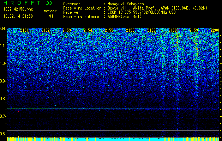The image size is (222, 141).
Task: Select the file name 1002142150.png
Action: [18, 10]
